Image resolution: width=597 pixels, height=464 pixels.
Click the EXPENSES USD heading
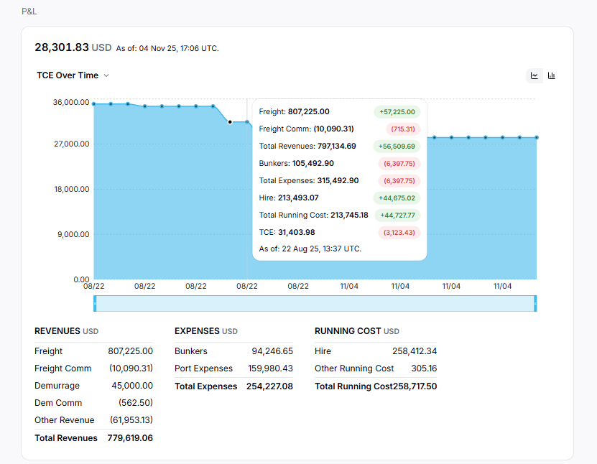click(x=206, y=331)
